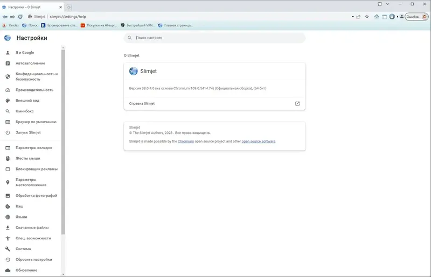Click the Slimjet globe logo beside Настройки
The width and height of the screenshot is (431, 277).
point(8,38)
